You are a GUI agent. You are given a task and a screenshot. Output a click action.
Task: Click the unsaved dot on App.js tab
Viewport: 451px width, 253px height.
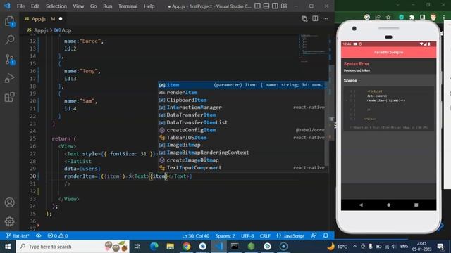61,19
